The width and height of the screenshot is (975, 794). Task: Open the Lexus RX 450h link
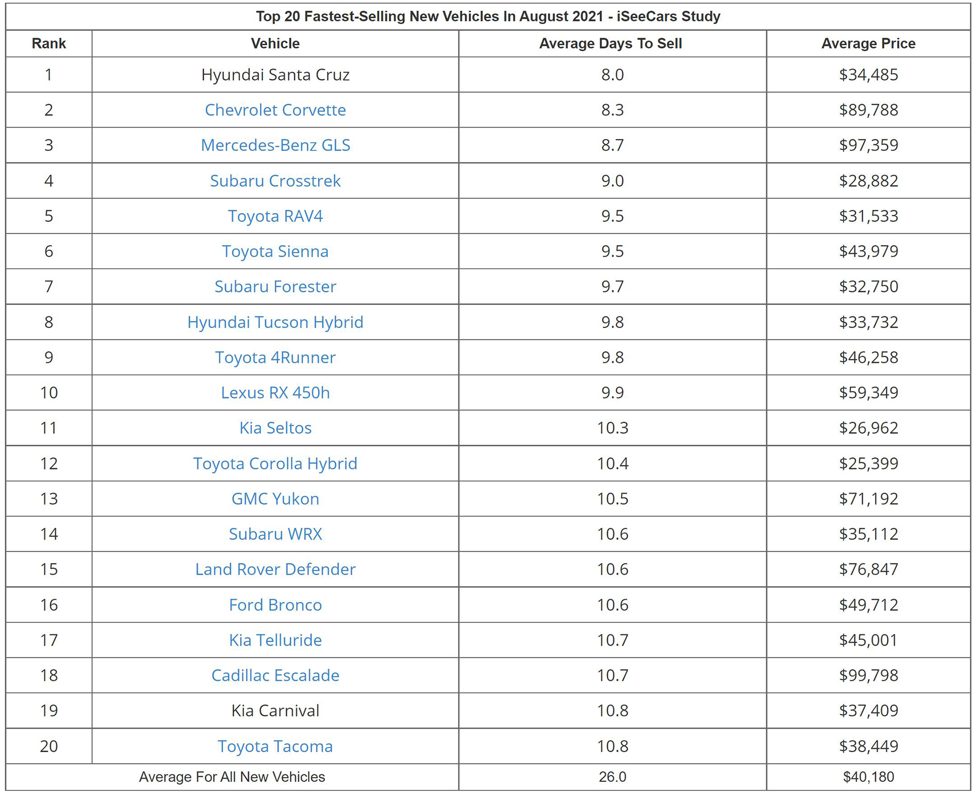275,393
